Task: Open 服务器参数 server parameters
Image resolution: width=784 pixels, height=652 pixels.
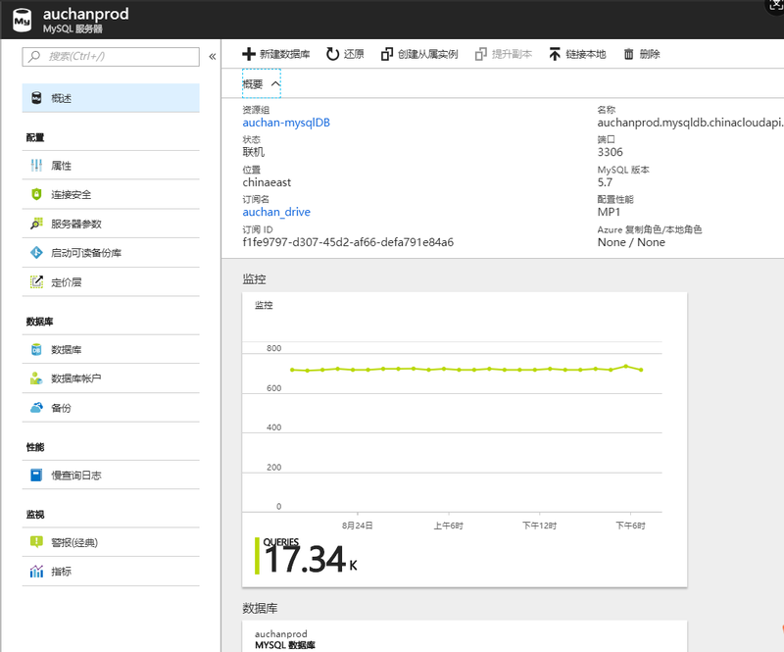Action: [111, 224]
